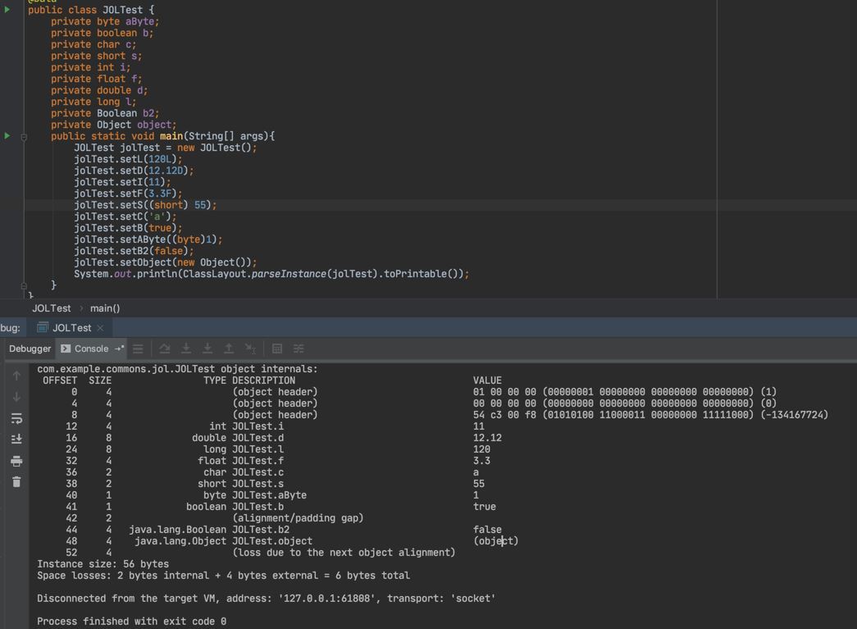
Task: Click the Step Out icon
Action: pyautogui.click(x=229, y=349)
